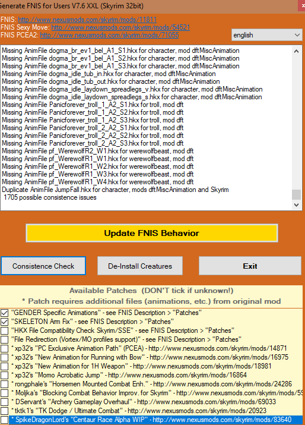The width and height of the screenshot is (305, 425).
Task: Click the Missing Panicforever_troll_1_A2_S1.hkx line
Action: pyautogui.click(x=93, y=105)
